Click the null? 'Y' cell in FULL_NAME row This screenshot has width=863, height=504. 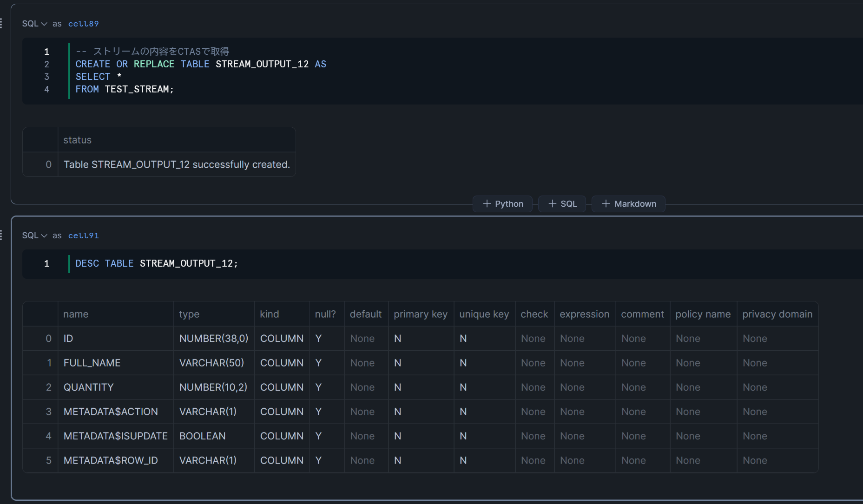point(327,363)
